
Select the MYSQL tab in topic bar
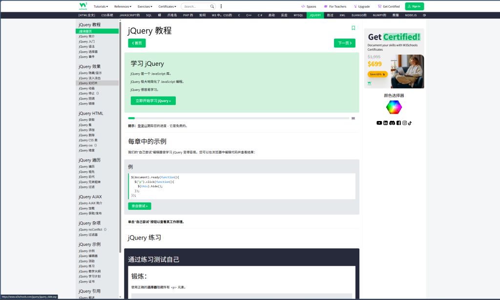298,15
